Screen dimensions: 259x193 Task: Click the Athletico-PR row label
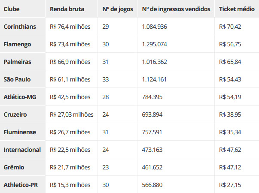tap(21, 185)
